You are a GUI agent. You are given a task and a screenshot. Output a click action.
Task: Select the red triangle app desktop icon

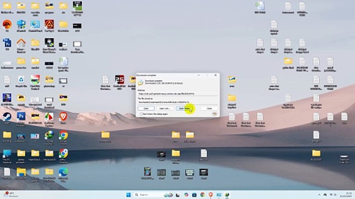pos(49,24)
